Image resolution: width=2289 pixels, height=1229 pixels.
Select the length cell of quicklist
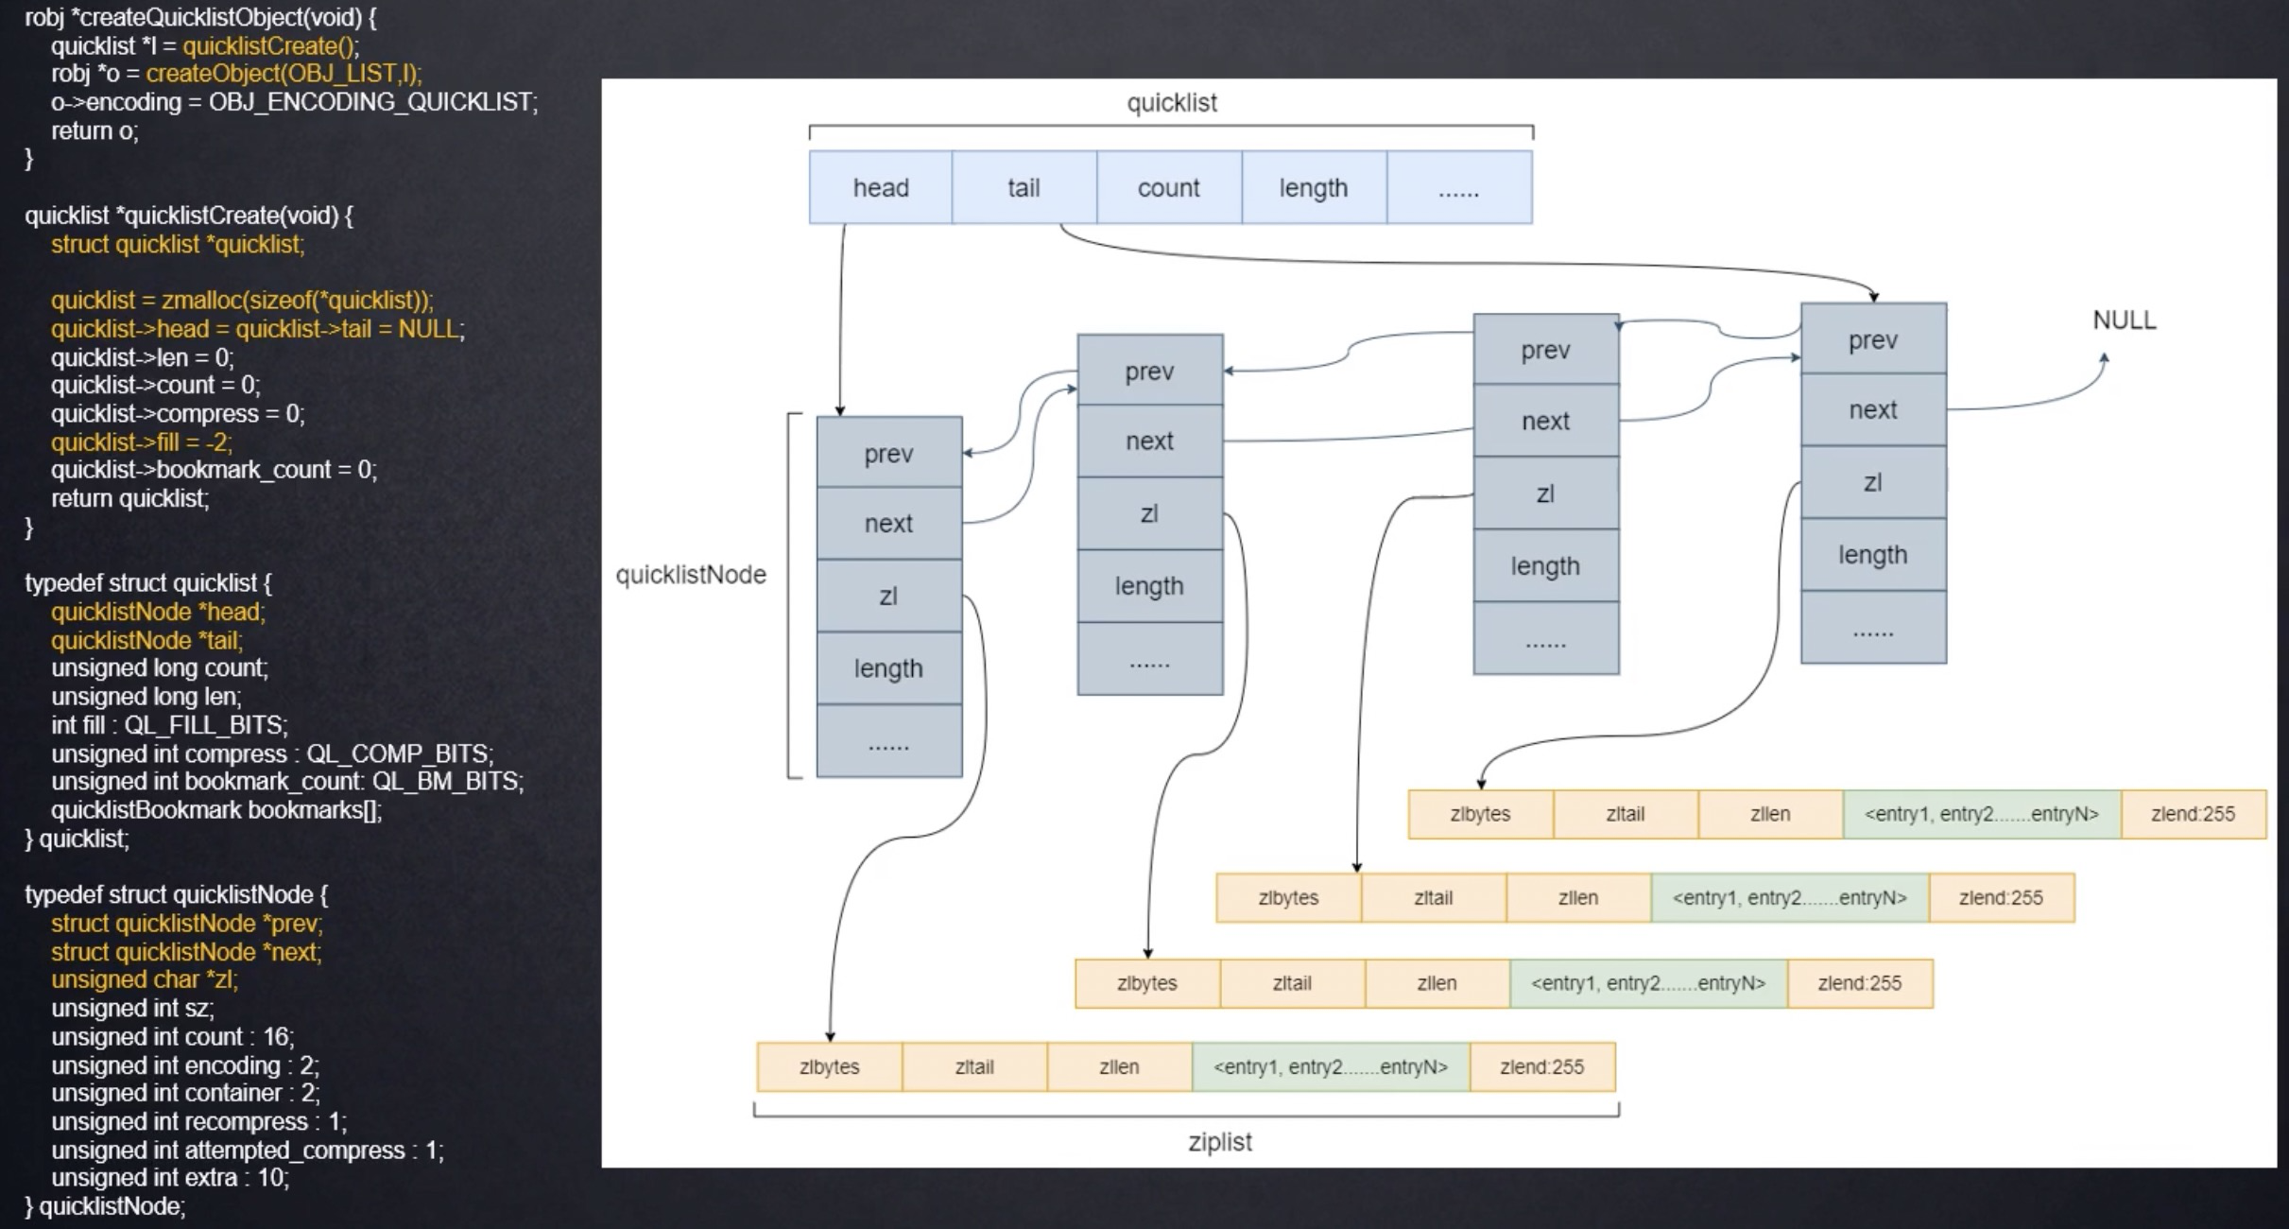(1313, 187)
